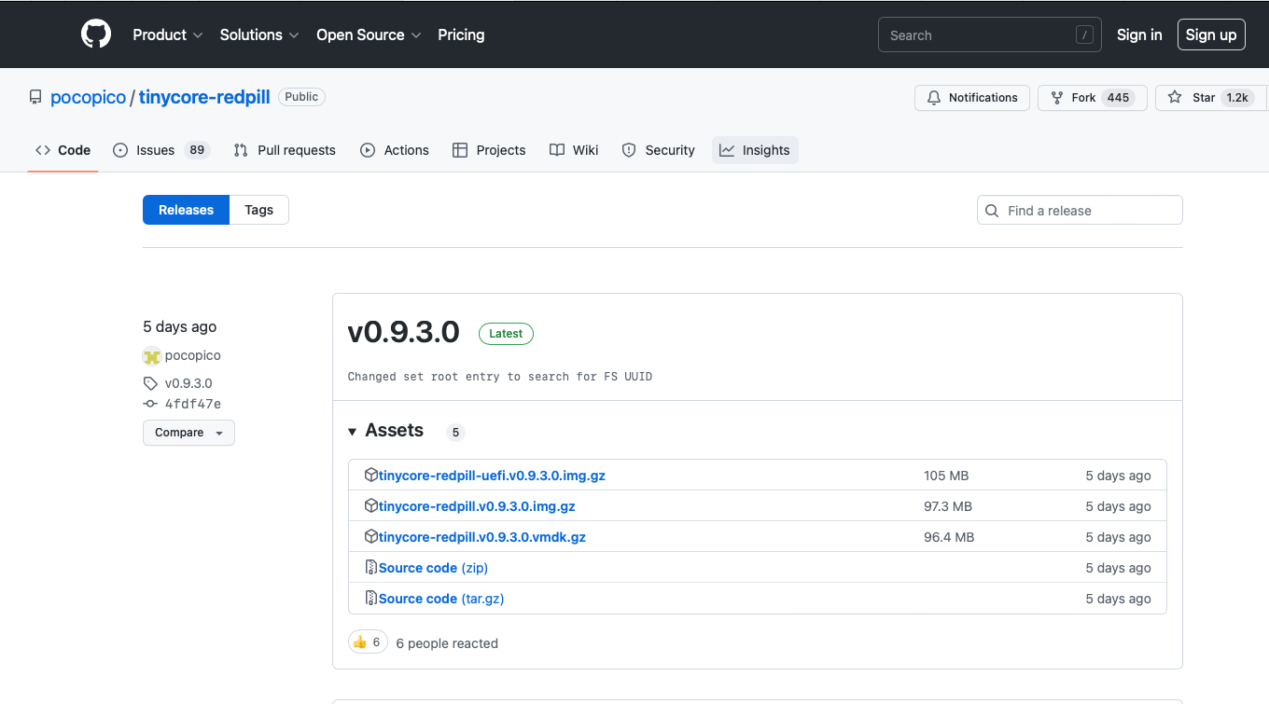
Task: Open the Issues tab
Action: click(156, 150)
